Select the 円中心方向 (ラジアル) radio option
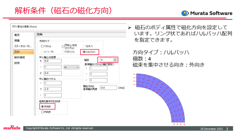Image resolution: width=235 pixels, height=132 pixels. click(x=63, y=46)
